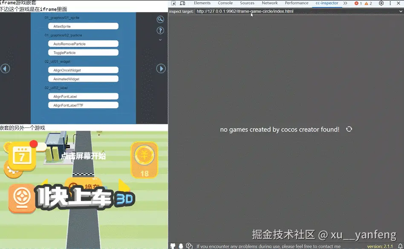404x249 pixels.
Task: Open the GitHub icon in cc-inspector footer
Action: point(173,246)
